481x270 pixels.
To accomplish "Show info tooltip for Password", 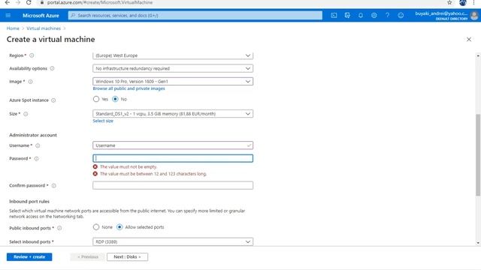I will click(37, 158).
